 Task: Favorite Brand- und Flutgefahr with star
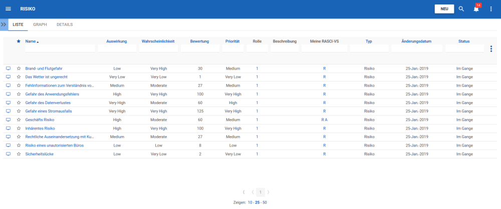[x=19, y=68]
